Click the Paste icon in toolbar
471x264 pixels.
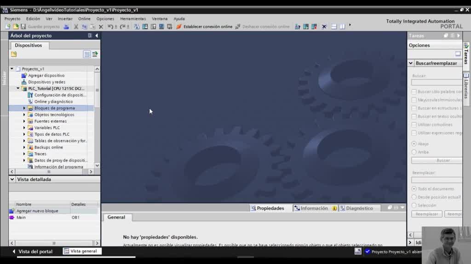tap(93, 27)
